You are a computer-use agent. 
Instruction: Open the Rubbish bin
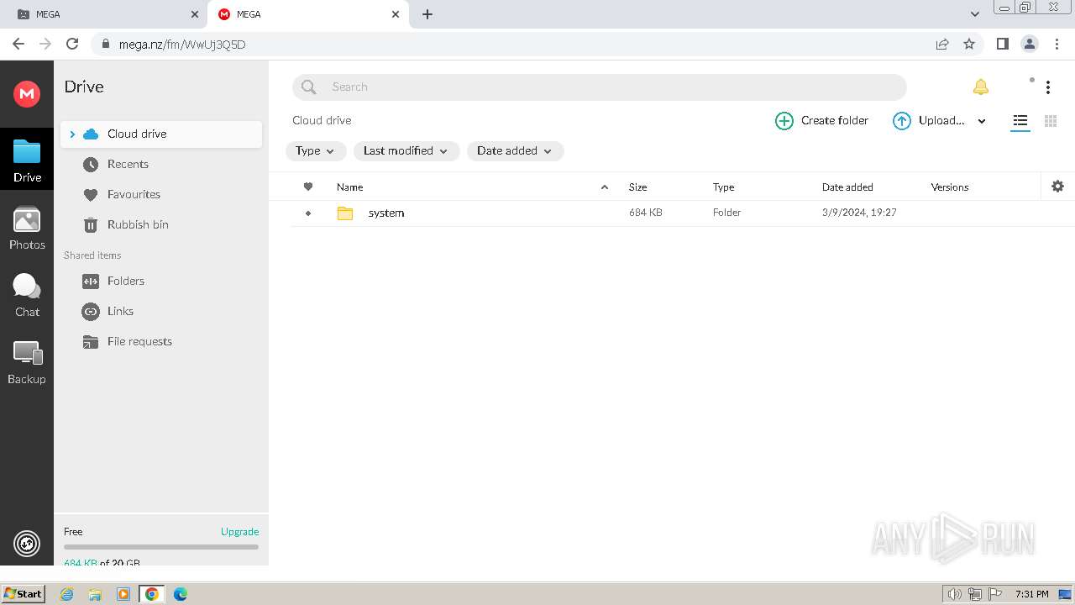pyautogui.click(x=138, y=224)
